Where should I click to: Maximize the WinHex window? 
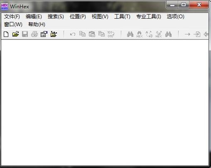tap(184, 5)
